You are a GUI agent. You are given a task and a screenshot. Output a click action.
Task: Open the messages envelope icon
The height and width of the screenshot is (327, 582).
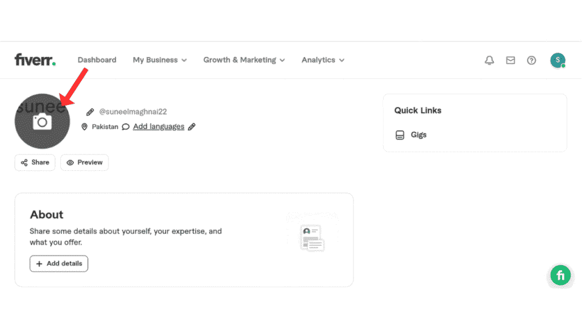[x=510, y=60]
